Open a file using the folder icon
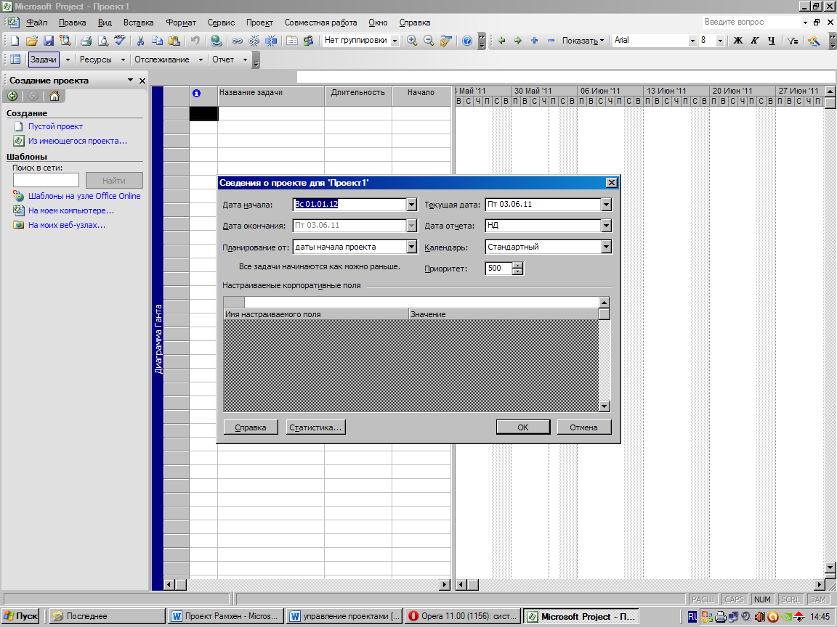 coord(32,41)
